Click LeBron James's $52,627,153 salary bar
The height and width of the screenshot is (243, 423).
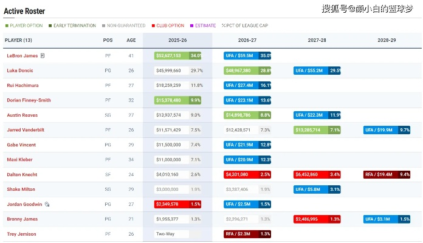[x=172, y=55]
